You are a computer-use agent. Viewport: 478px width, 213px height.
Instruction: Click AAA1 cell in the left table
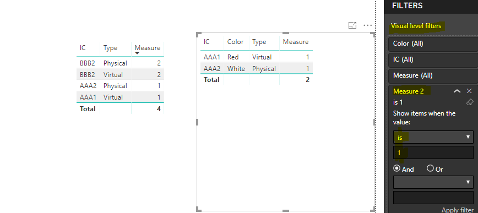pos(88,97)
